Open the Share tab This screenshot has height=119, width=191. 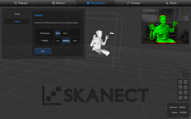(x=171, y=3)
